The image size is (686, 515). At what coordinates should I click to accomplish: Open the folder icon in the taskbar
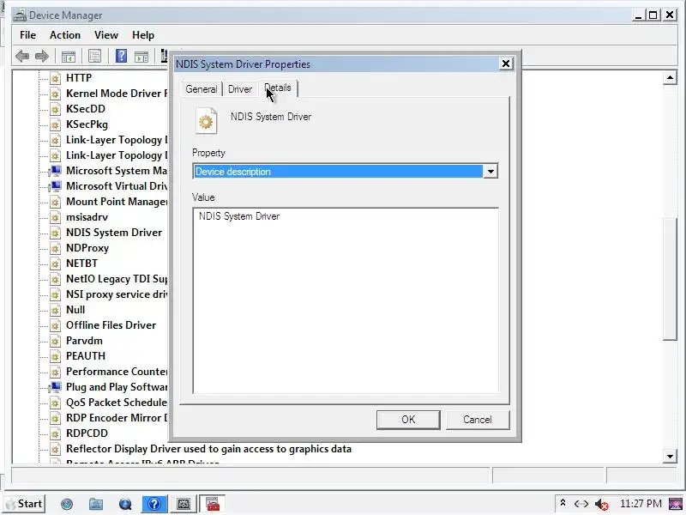pyautogui.click(x=96, y=504)
